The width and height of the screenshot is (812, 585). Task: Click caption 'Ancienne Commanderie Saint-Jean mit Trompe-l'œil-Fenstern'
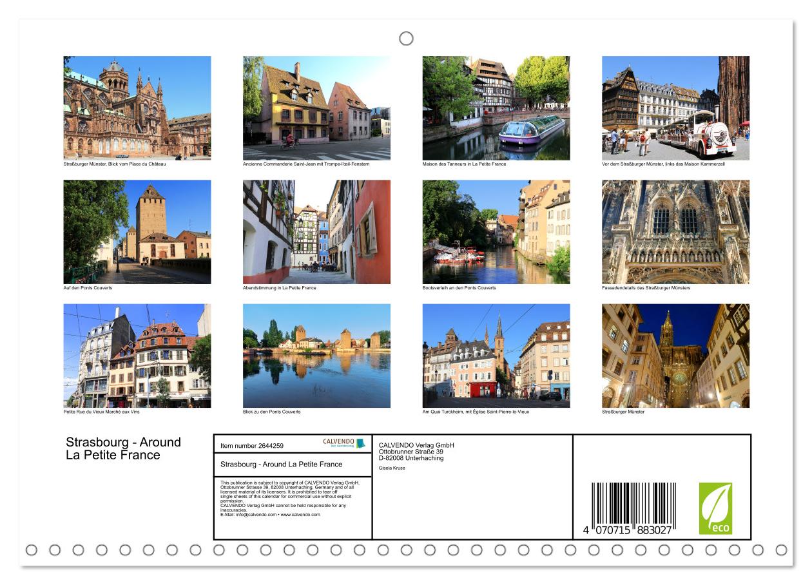coord(306,164)
